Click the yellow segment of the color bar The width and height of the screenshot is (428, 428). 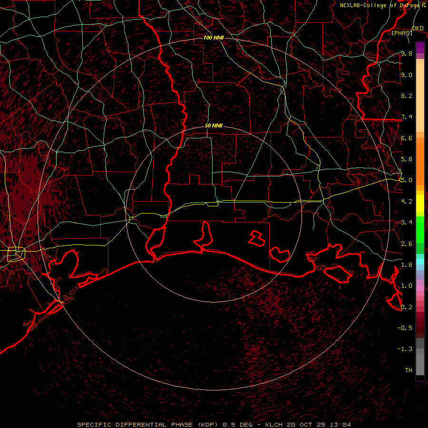420,204
